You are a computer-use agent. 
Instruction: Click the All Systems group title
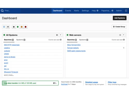click(x=12, y=35)
